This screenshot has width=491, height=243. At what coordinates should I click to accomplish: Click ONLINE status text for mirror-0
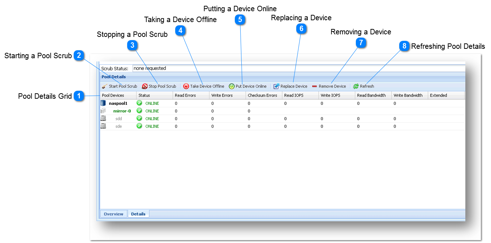[152, 111]
